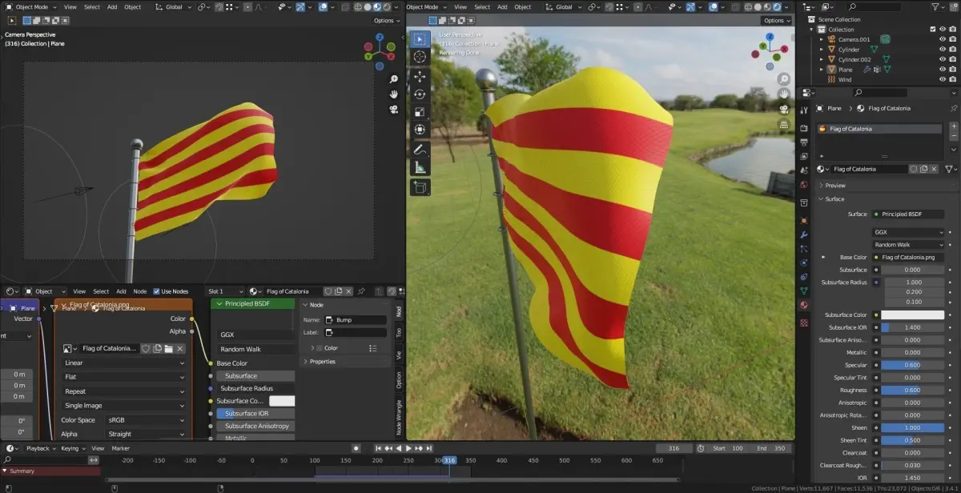This screenshot has height=493, width=961.
Task: Click the pan hand icon in right viewport
Action: point(784,93)
